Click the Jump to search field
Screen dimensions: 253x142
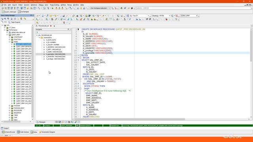(194, 8)
